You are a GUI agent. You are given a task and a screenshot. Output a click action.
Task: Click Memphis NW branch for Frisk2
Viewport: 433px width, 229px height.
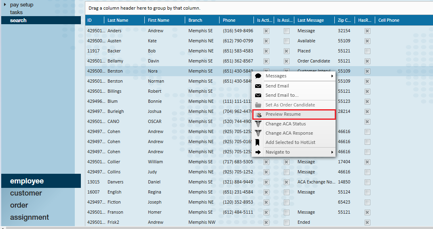tap(202, 223)
